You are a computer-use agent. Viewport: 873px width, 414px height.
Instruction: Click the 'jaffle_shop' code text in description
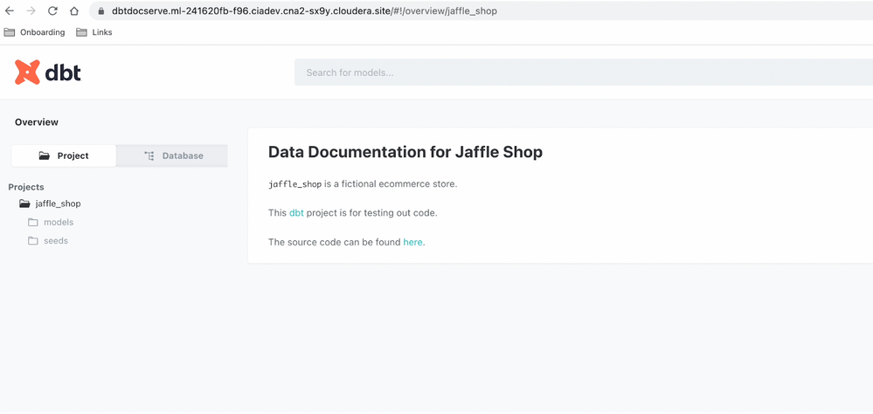pos(295,184)
